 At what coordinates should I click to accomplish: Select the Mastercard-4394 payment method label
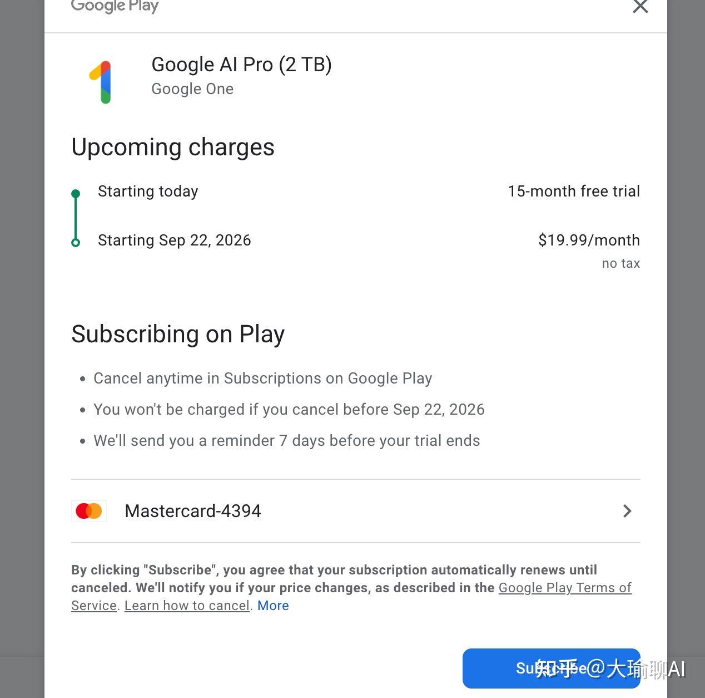click(193, 511)
